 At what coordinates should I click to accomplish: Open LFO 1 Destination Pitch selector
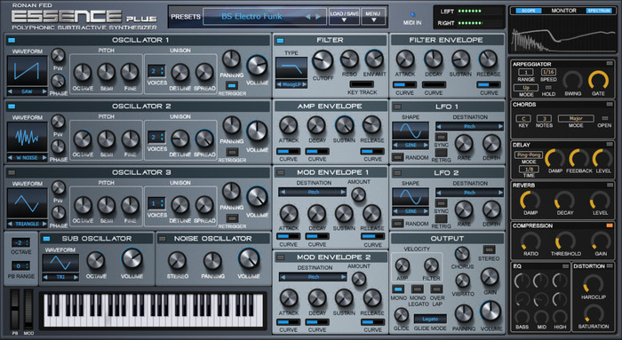click(x=469, y=126)
